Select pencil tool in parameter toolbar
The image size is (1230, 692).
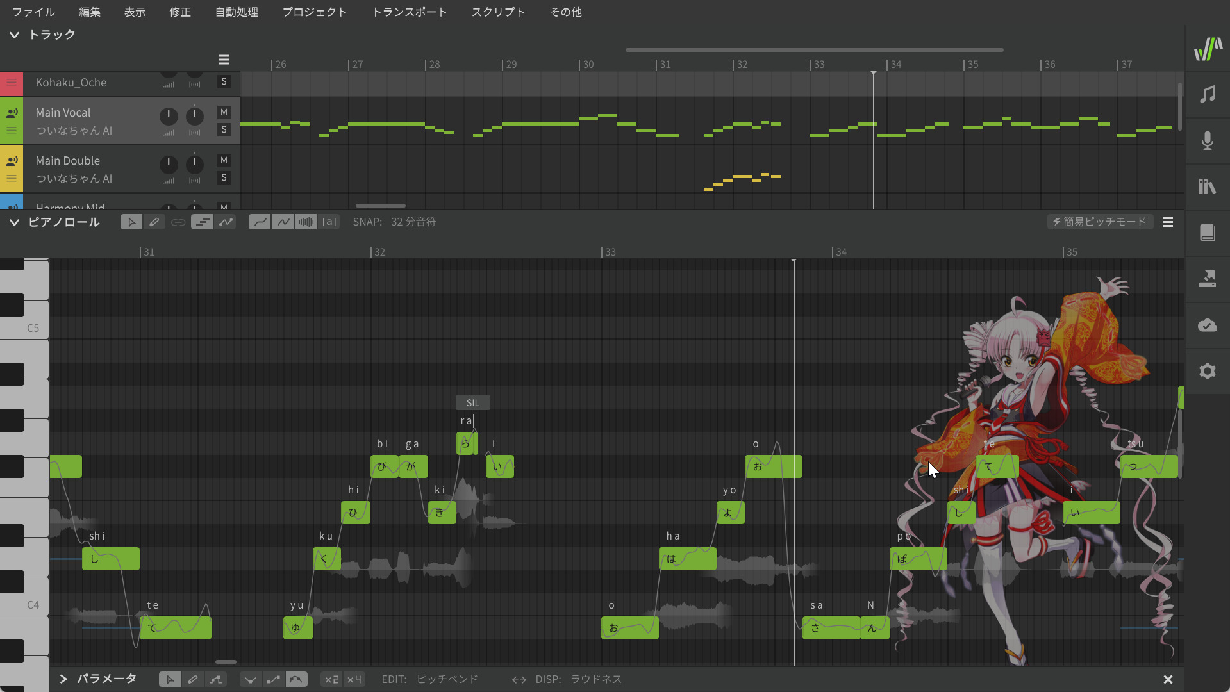(193, 679)
